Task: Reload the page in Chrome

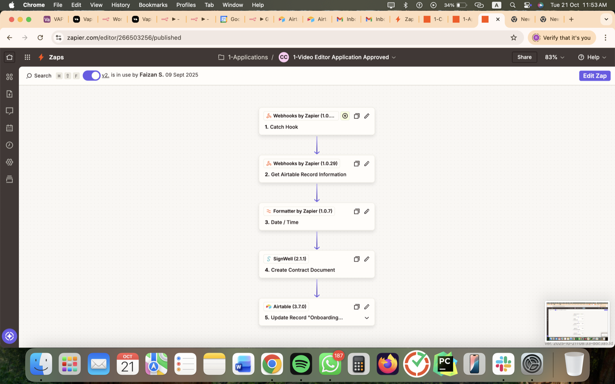Action: click(40, 38)
